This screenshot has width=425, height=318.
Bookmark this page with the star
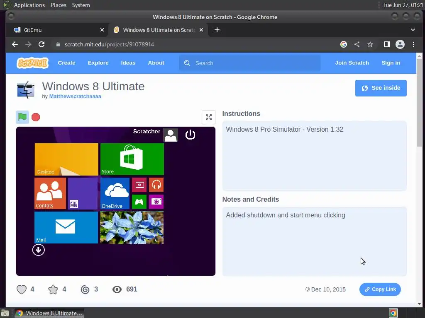(370, 44)
